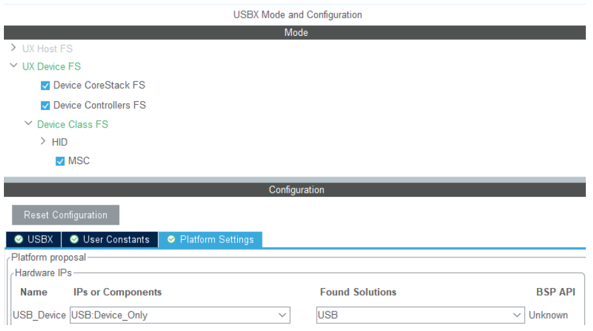Click the USB_Device name cell

click(39, 315)
